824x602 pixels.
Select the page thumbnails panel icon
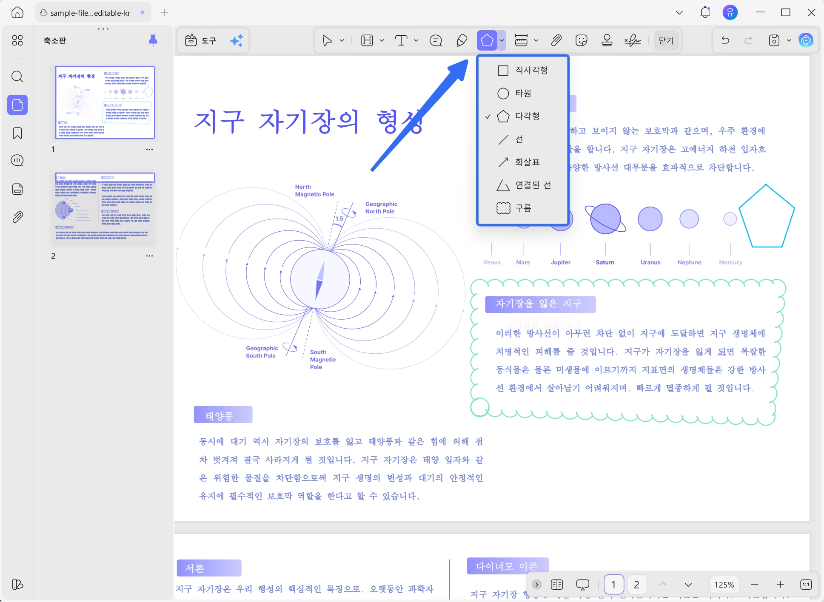pyautogui.click(x=17, y=105)
